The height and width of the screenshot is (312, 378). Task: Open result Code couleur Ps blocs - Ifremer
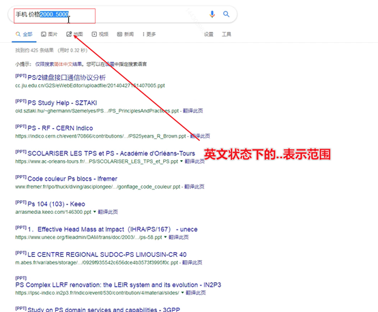tap(72, 178)
